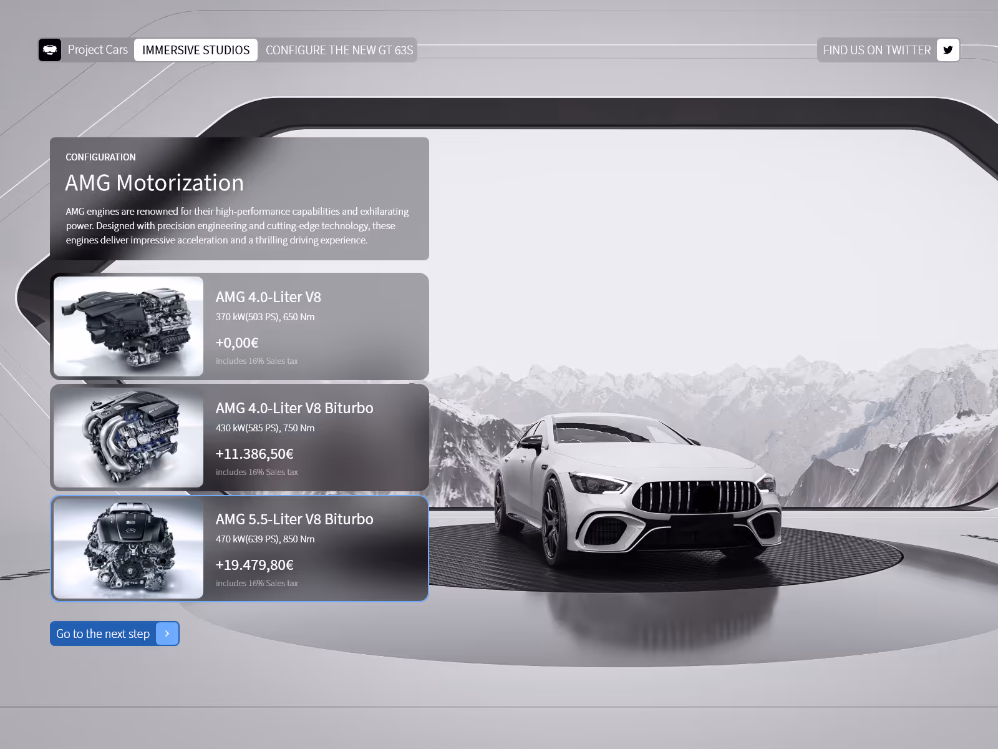Click the CONFIGURATION label

coord(100,157)
